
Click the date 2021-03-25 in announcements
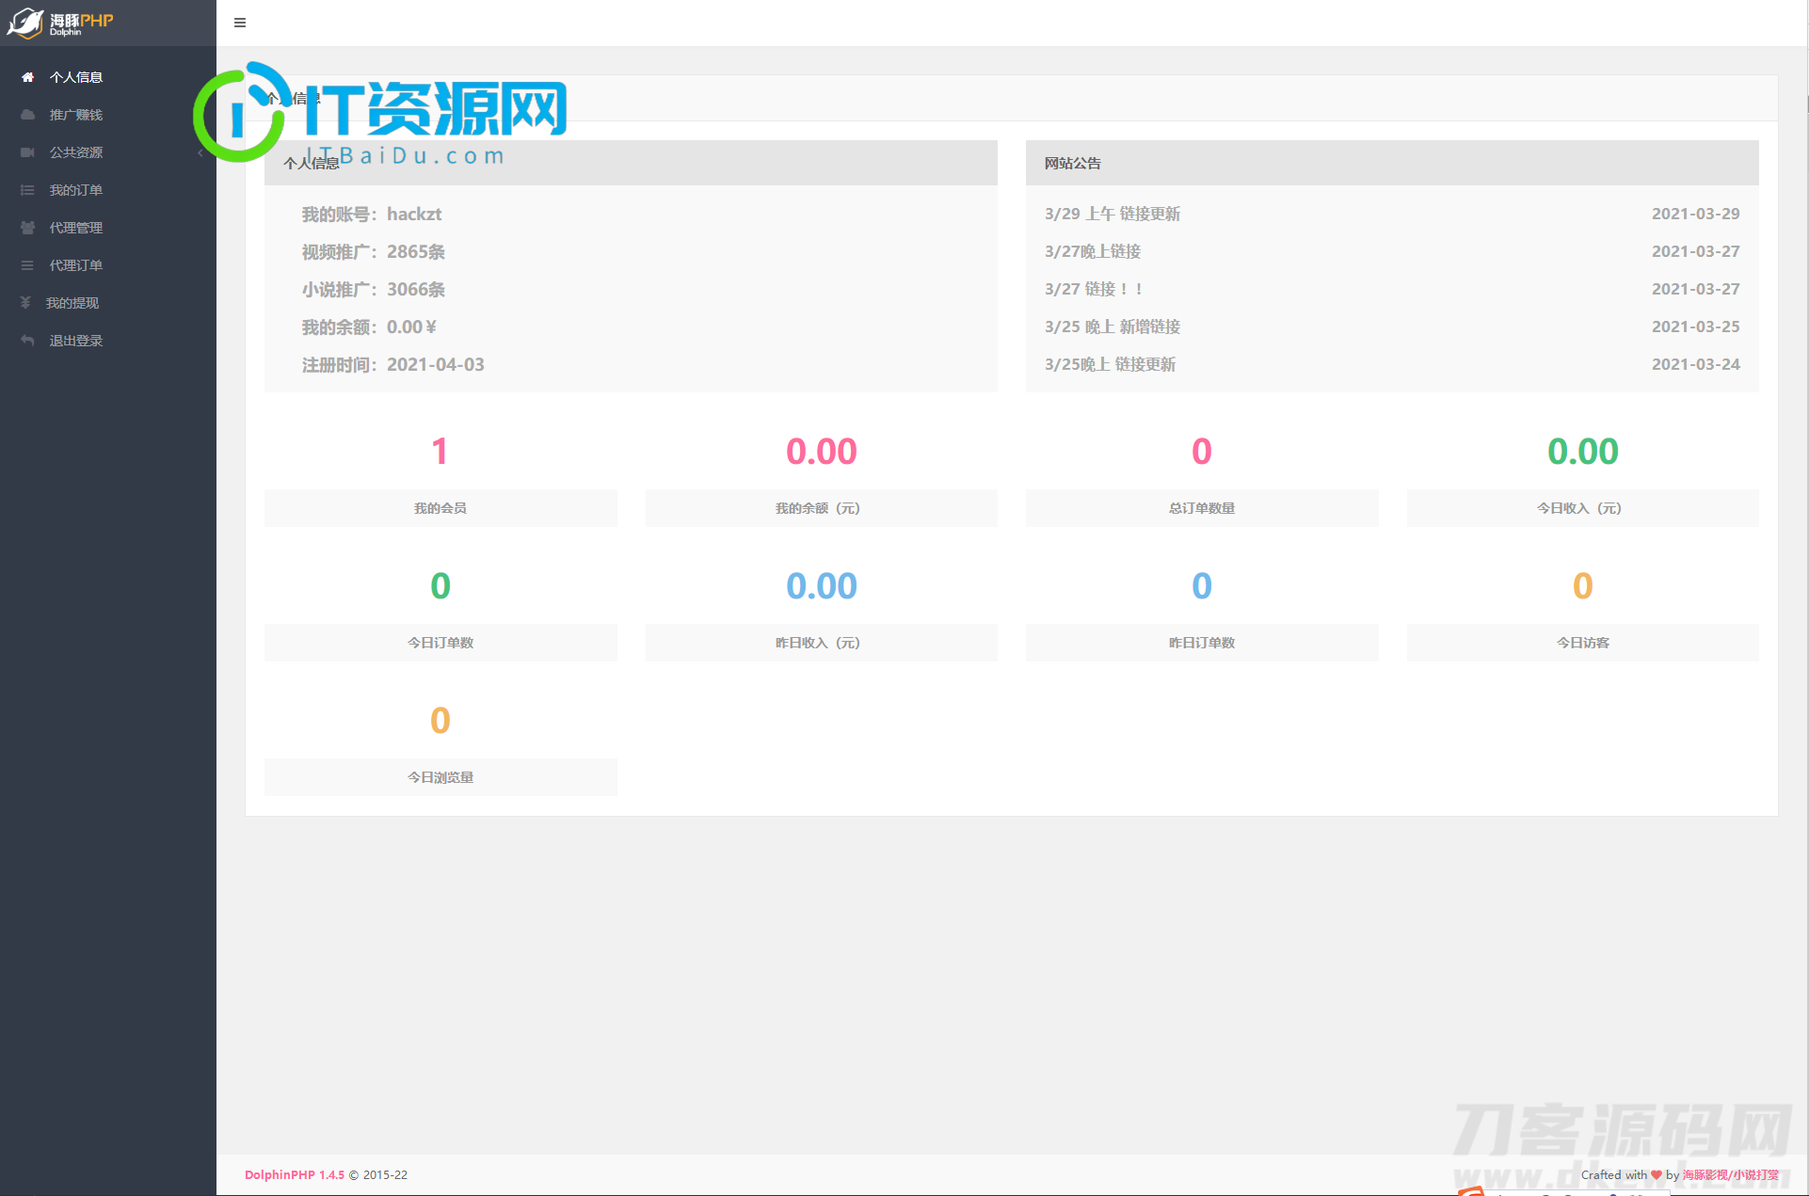point(1695,327)
